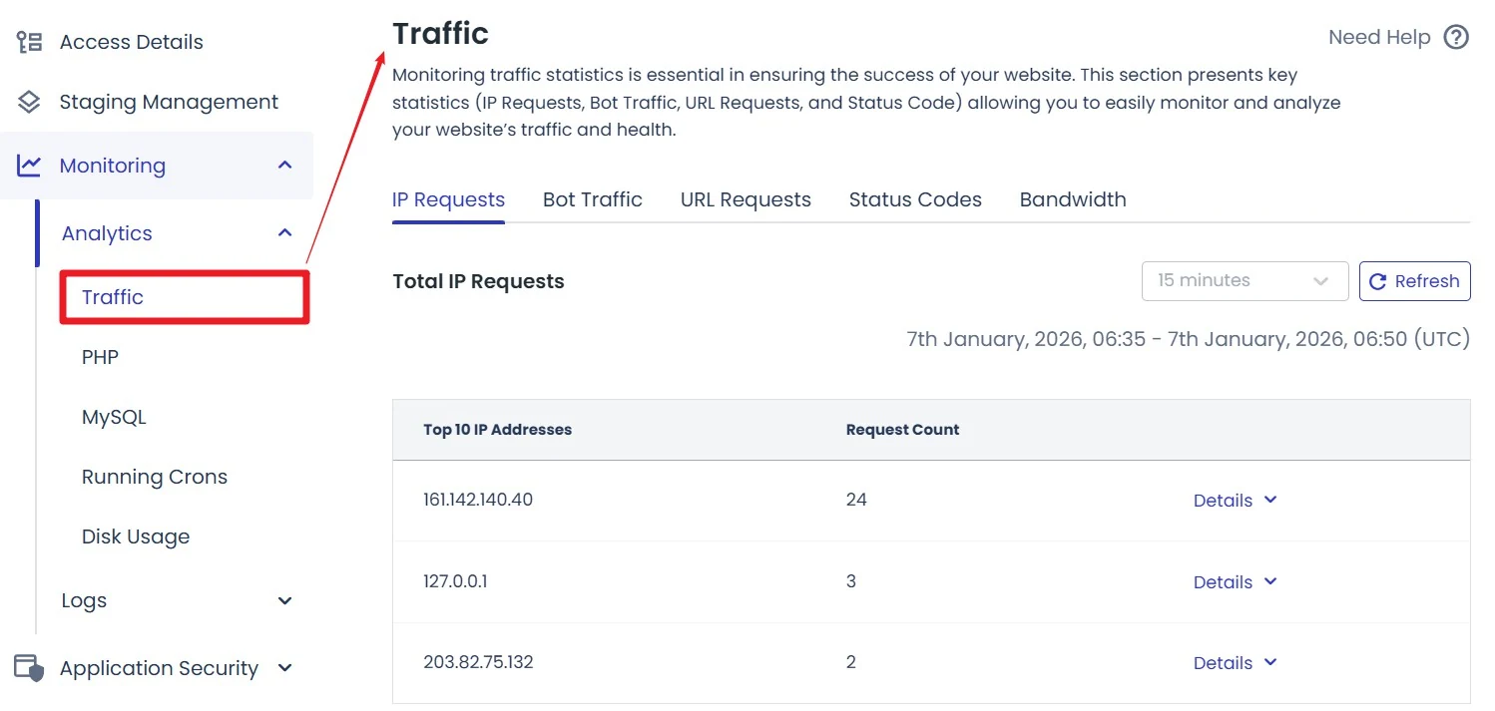Screen dimensions: 1495x711
Task: Click the Traffic page title heading
Action: tap(440, 34)
